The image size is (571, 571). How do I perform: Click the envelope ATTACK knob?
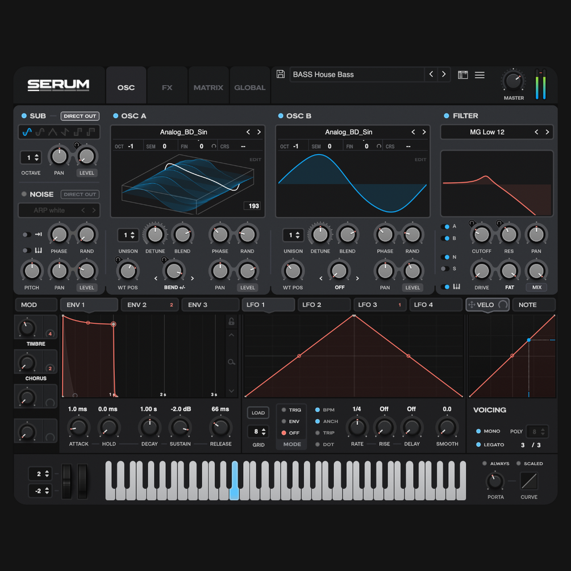[78, 427]
